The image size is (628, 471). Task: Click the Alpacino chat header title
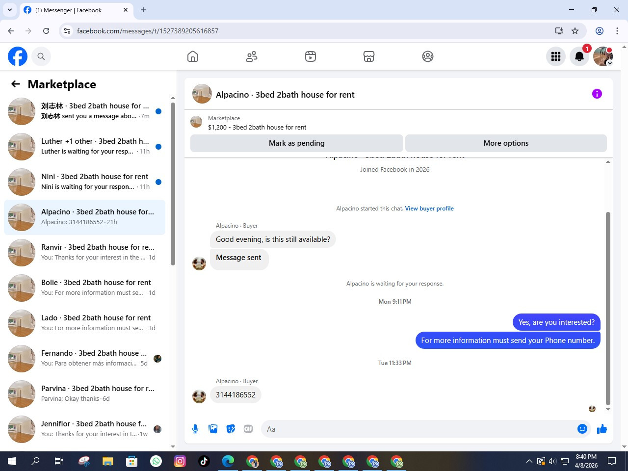pos(285,95)
